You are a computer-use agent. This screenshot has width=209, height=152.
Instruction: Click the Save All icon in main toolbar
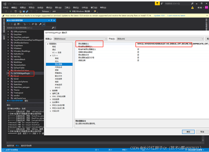(27, 11)
